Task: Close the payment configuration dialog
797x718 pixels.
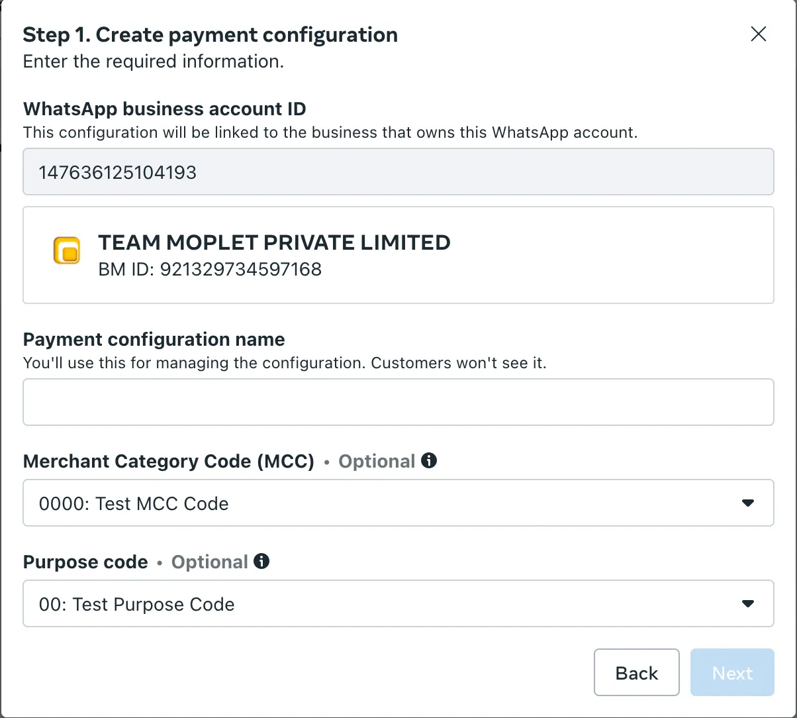Action: click(758, 34)
